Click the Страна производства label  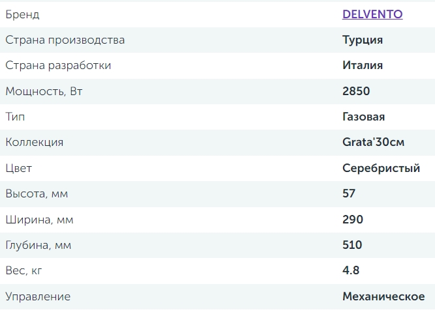65,40
